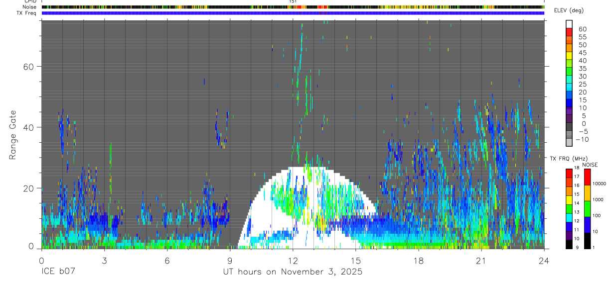Click the '25' label on ELEV colorbar
Image resolution: width=612 pixels, height=282 pixels.
pos(582,85)
